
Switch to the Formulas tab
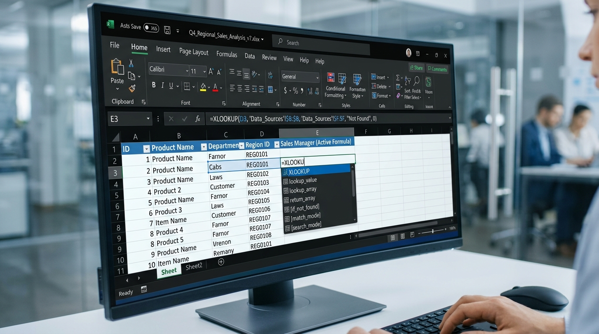(227, 54)
